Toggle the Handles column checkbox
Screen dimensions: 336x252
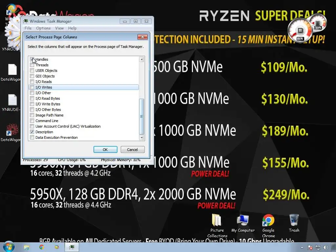tap(32, 59)
